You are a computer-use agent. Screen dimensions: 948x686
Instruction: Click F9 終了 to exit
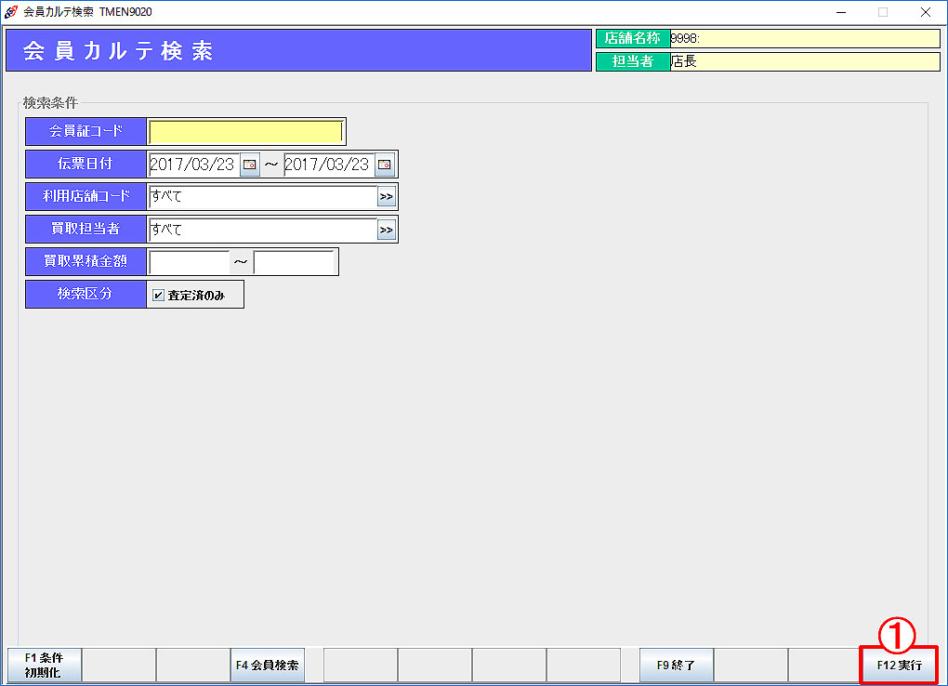point(677,665)
